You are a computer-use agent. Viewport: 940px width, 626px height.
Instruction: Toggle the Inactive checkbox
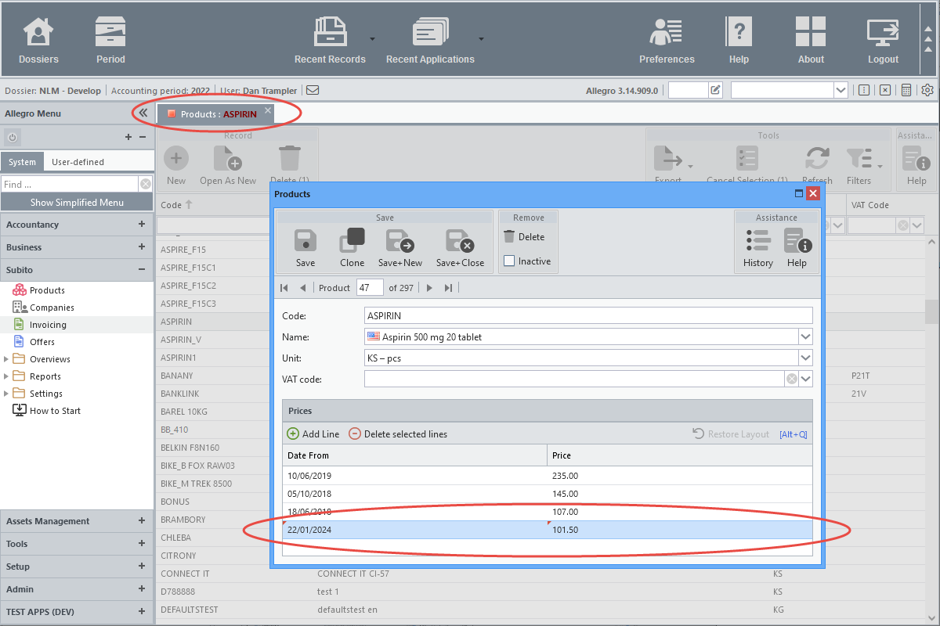(x=509, y=261)
